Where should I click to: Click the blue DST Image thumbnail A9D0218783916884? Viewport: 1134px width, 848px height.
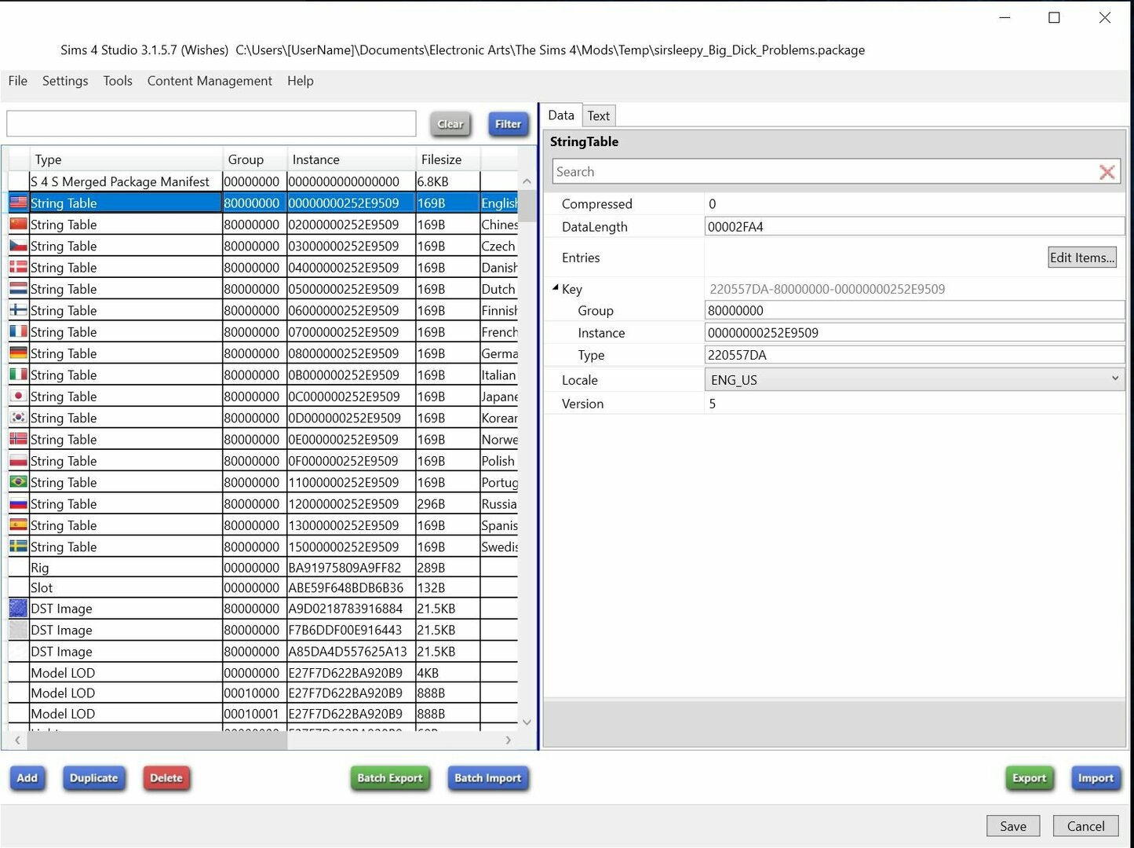pos(19,608)
